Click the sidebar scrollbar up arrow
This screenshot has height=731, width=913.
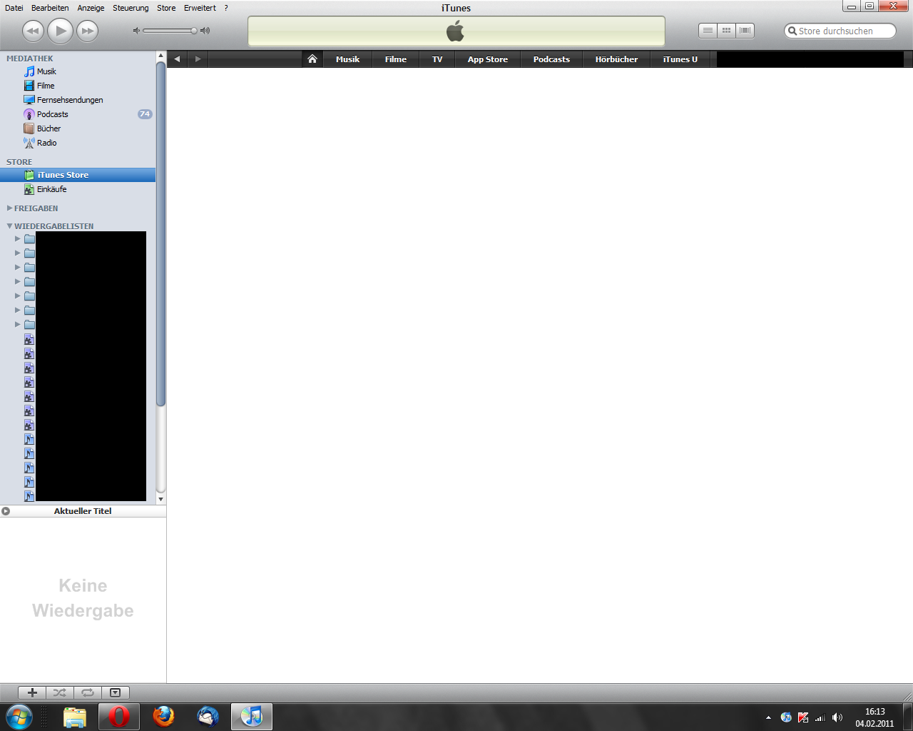coord(160,56)
